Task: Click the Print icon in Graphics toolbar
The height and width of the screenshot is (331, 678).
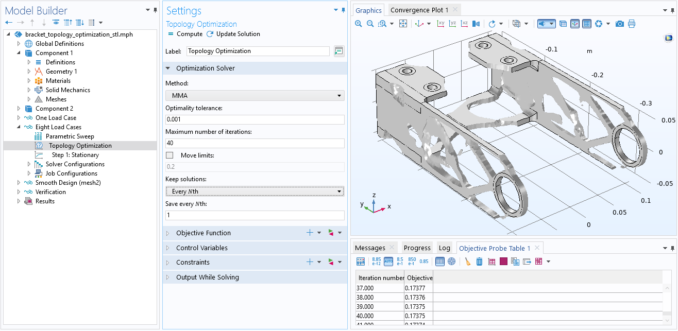Action: [x=632, y=24]
